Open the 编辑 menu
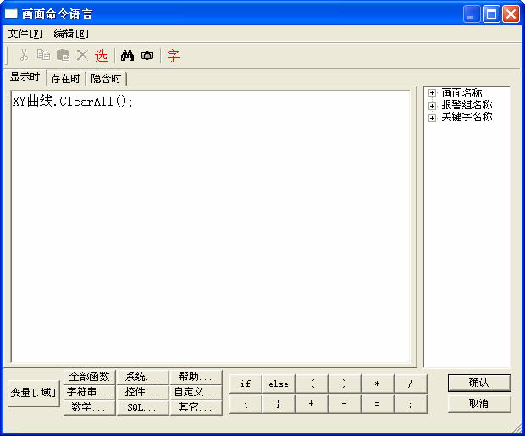The image size is (525, 436). (71, 34)
